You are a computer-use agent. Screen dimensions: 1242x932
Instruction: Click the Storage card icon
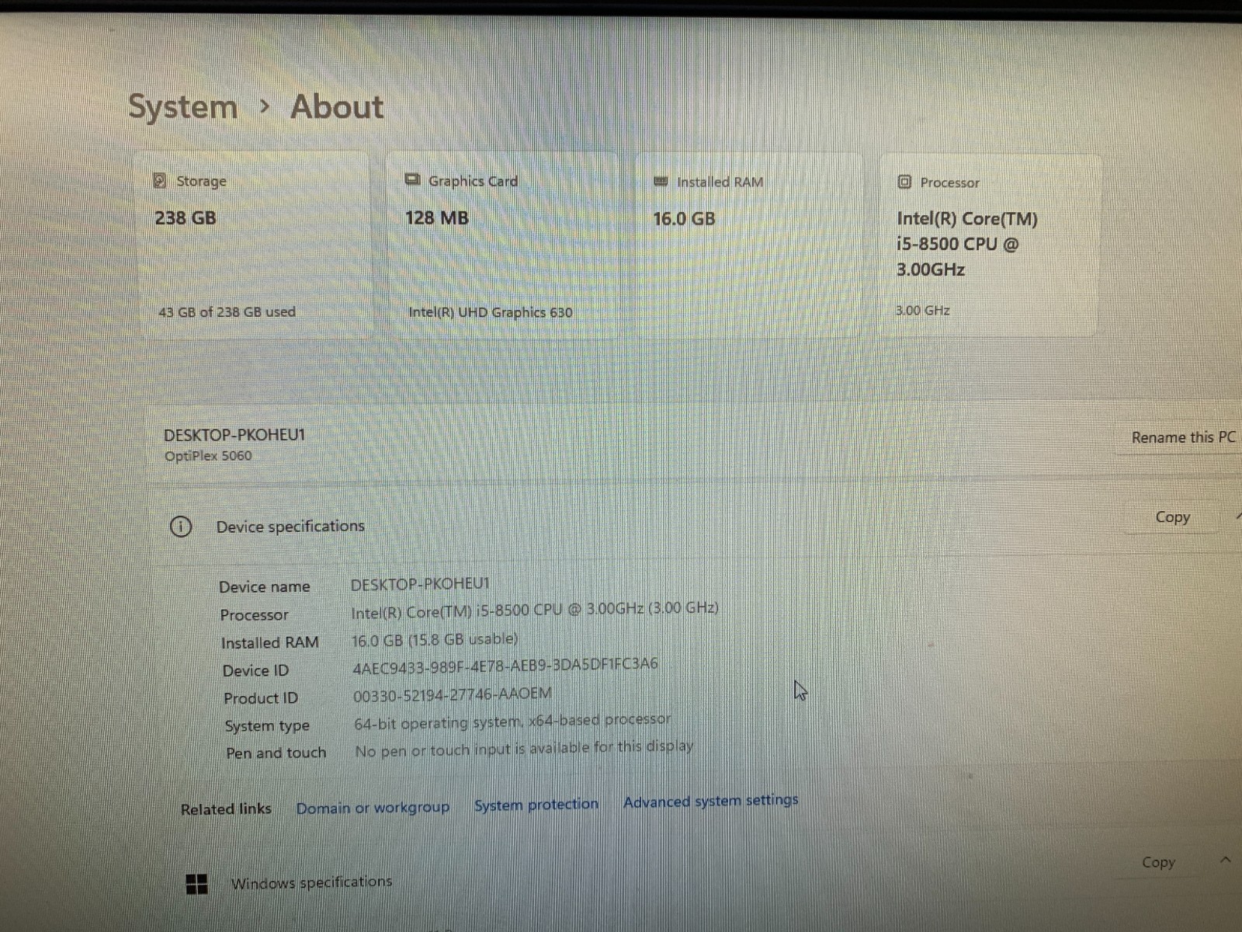pos(160,180)
